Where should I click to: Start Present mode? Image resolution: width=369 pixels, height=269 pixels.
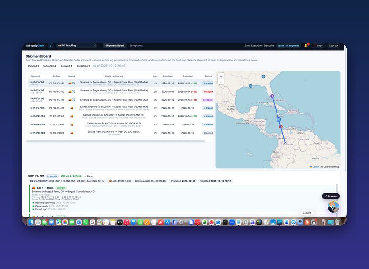coord(331,196)
